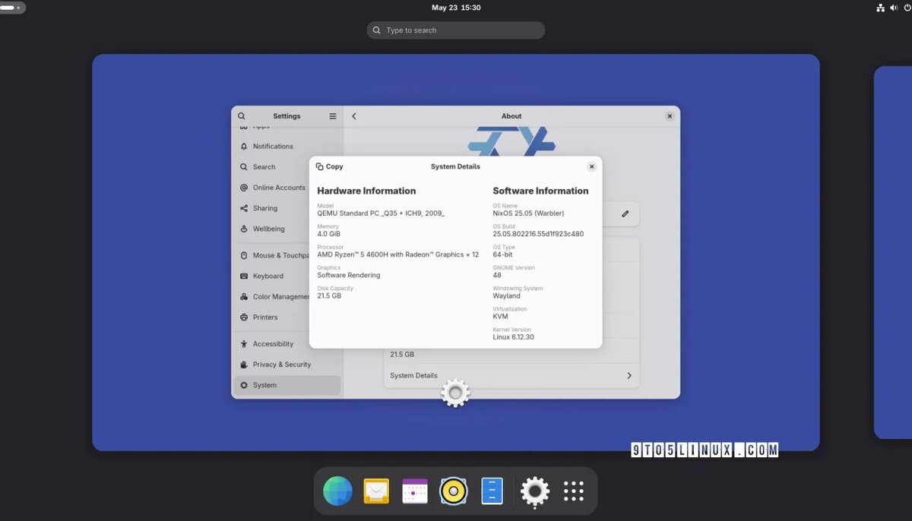This screenshot has width=912, height=521.
Task: Open the Files app from the dock
Action: coord(492,491)
